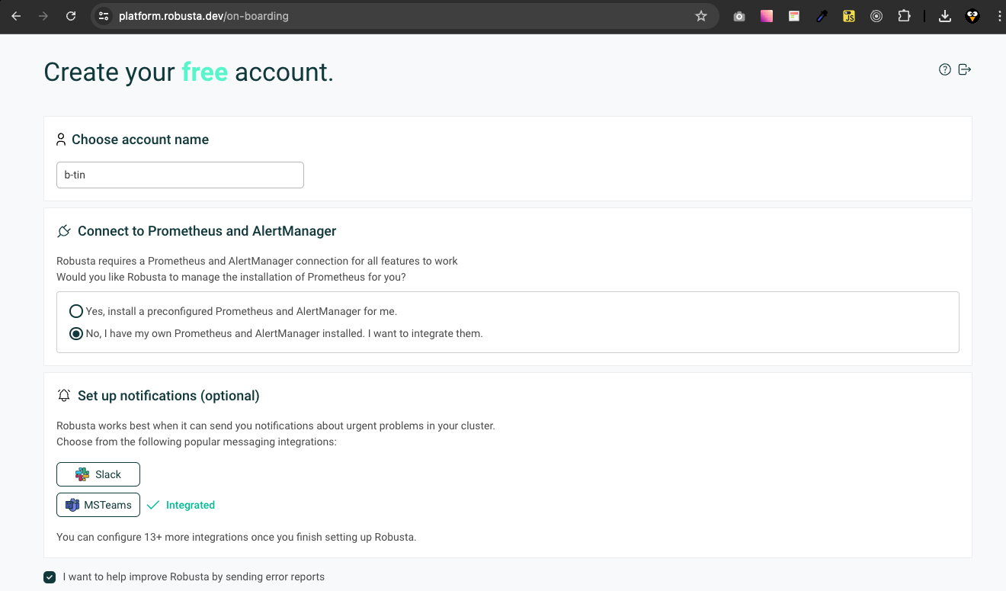Open the eyedropper color picker extension
The height and width of the screenshot is (591, 1006).
click(822, 16)
